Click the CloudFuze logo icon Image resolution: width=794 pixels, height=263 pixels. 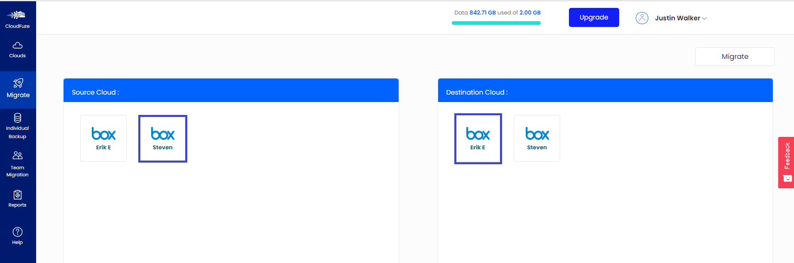(x=17, y=15)
